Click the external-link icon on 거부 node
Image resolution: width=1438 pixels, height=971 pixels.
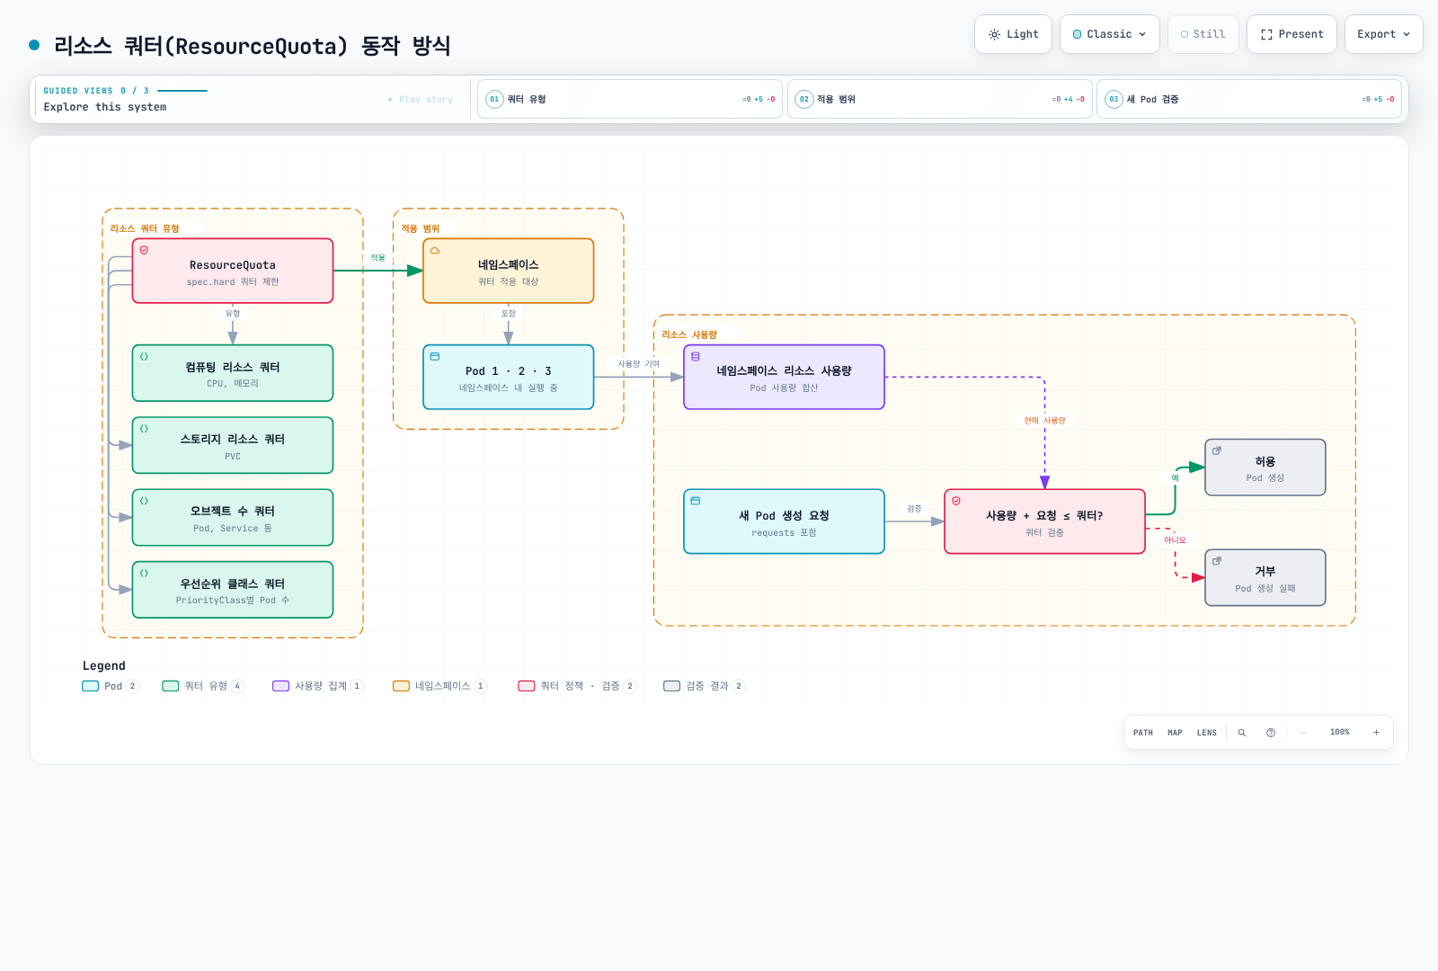(1217, 561)
